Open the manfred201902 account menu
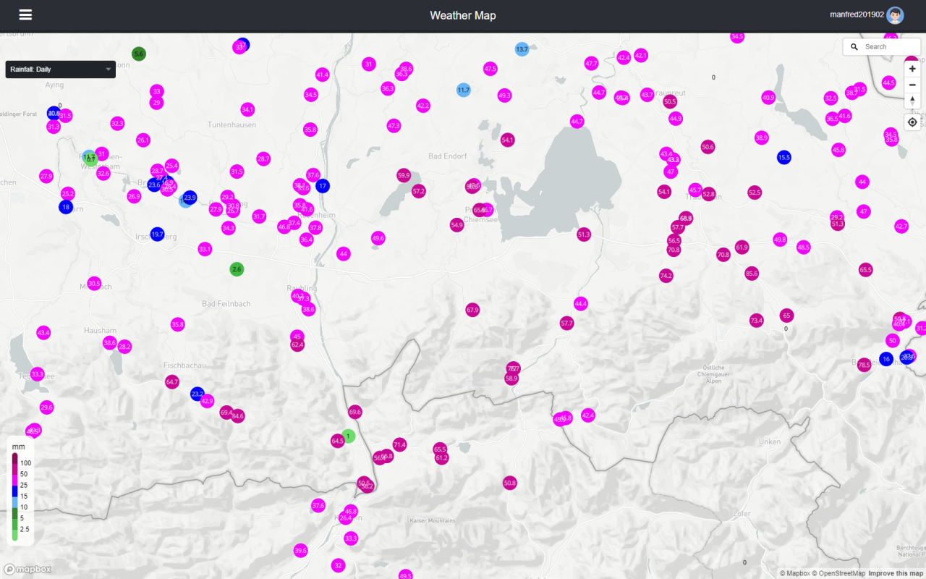926x579 pixels. coord(857,15)
